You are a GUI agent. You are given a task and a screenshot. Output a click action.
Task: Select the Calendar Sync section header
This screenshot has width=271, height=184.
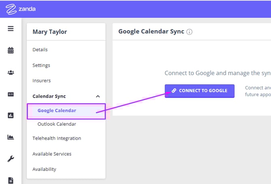point(49,96)
